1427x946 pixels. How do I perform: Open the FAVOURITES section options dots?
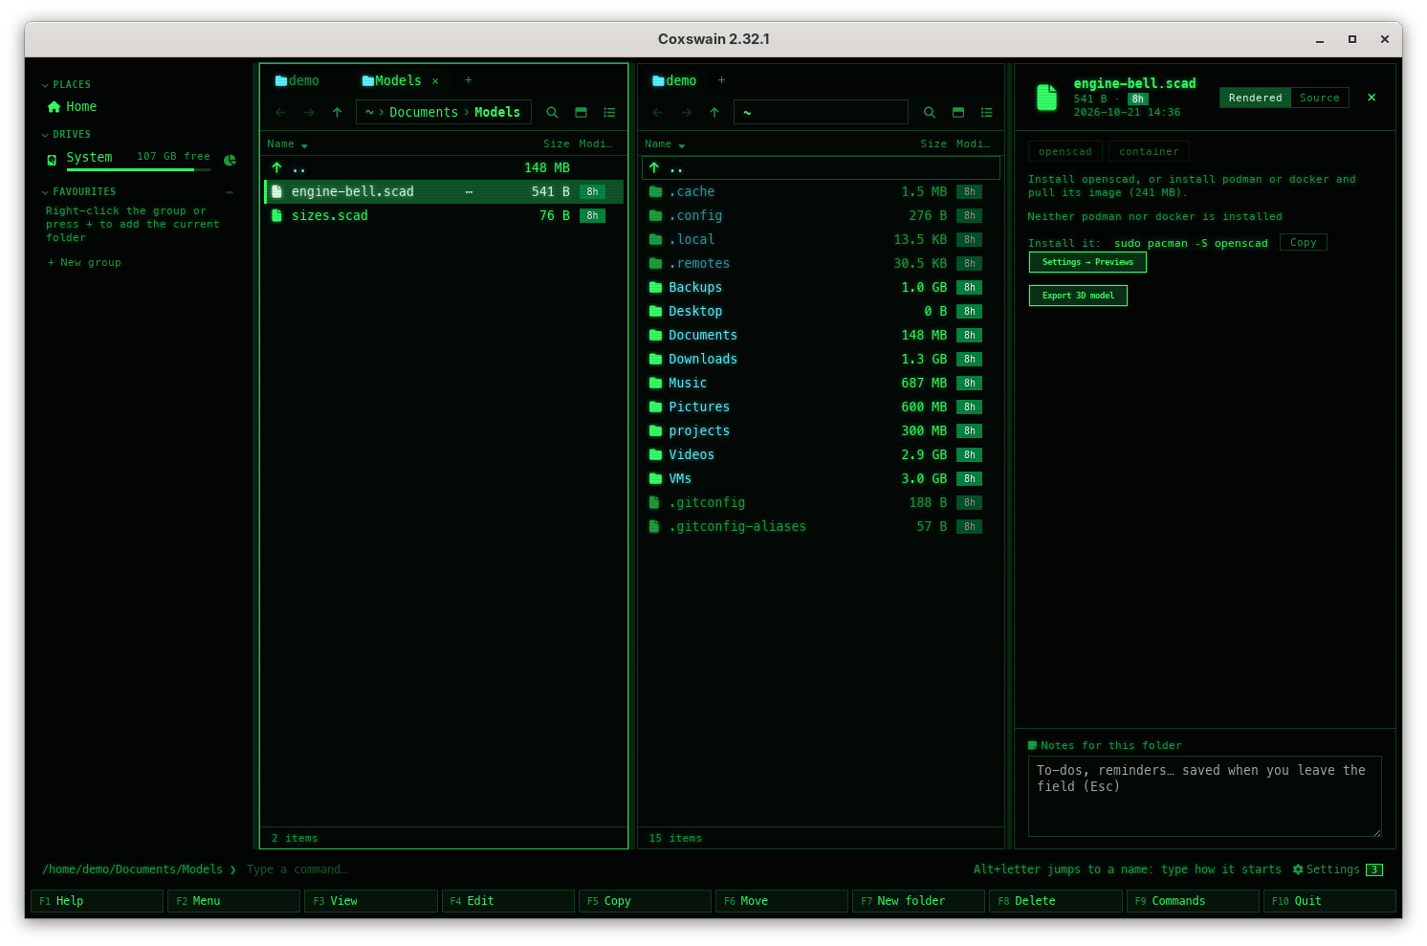point(230,192)
